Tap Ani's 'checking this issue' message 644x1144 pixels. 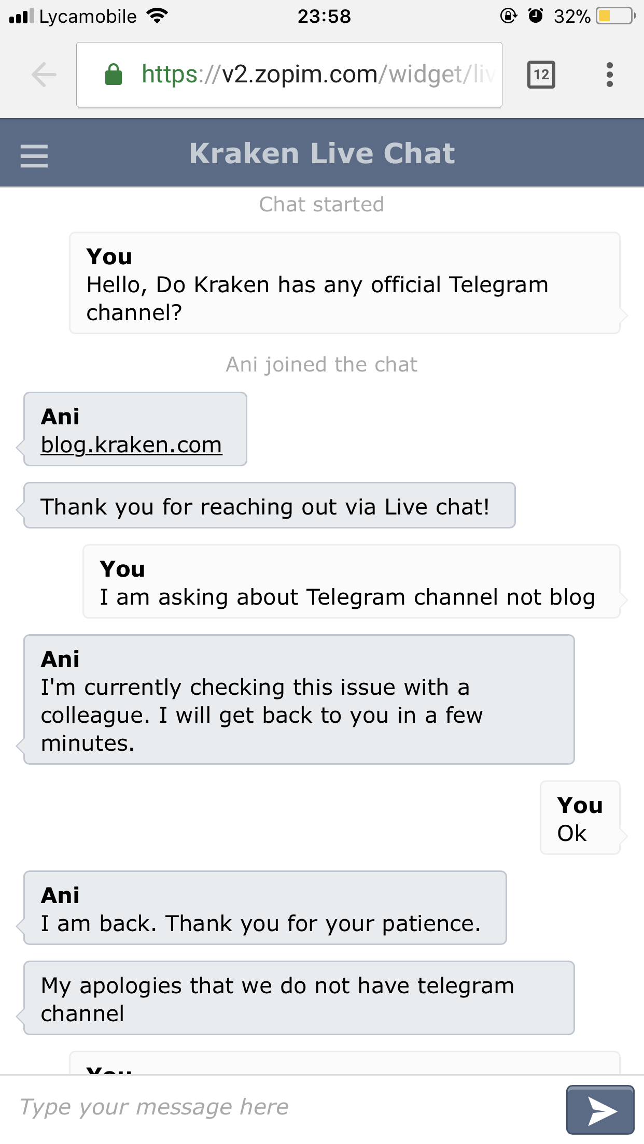299,699
